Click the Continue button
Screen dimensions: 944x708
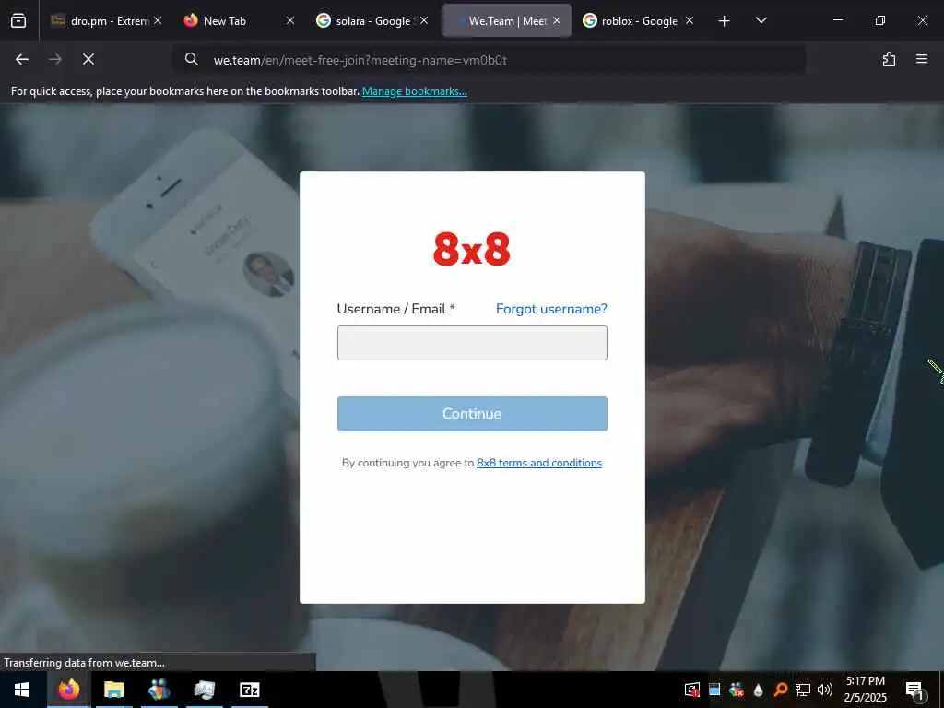click(x=472, y=414)
